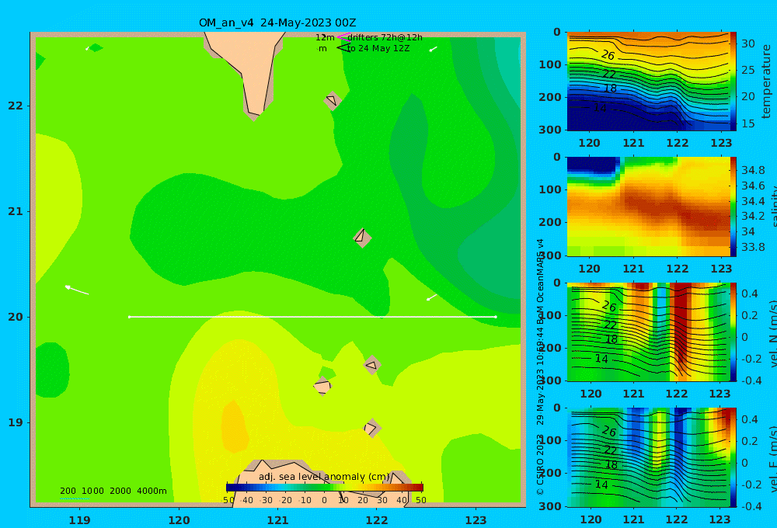This screenshot has width=777, height=528.
Task: Click the '34.8' tick on the salinity colorbar
Action: click(x=753, y=170)
